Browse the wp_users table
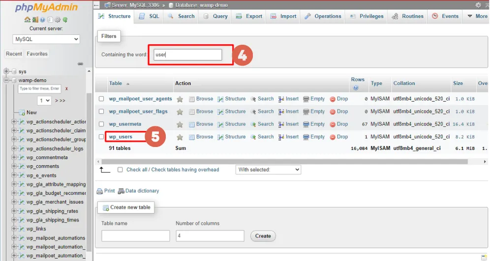 pos(201,137)
